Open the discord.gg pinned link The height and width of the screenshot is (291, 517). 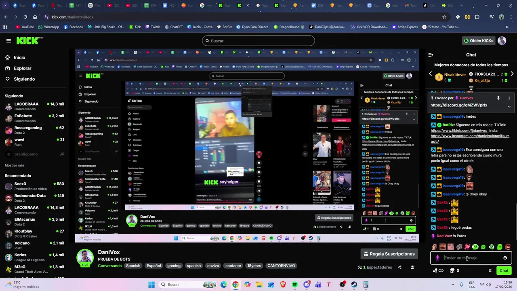pos(459,105)
